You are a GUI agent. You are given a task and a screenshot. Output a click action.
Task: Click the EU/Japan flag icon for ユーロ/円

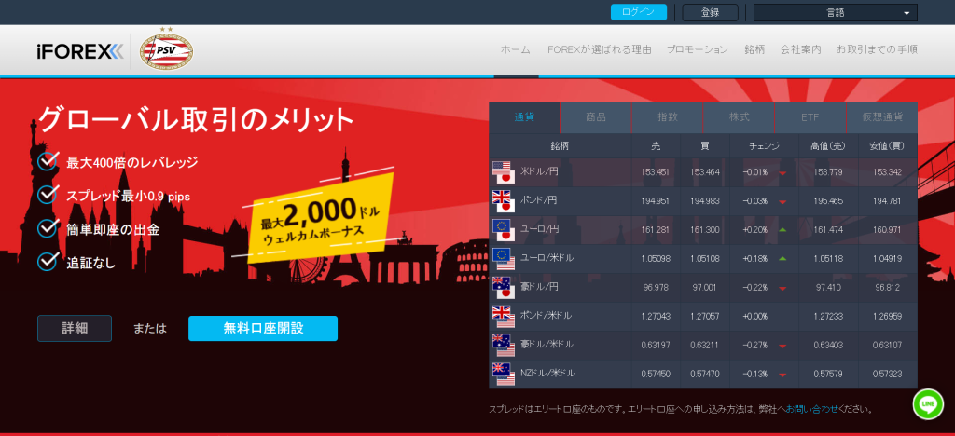pyautogui.click(x=503, y=230)
